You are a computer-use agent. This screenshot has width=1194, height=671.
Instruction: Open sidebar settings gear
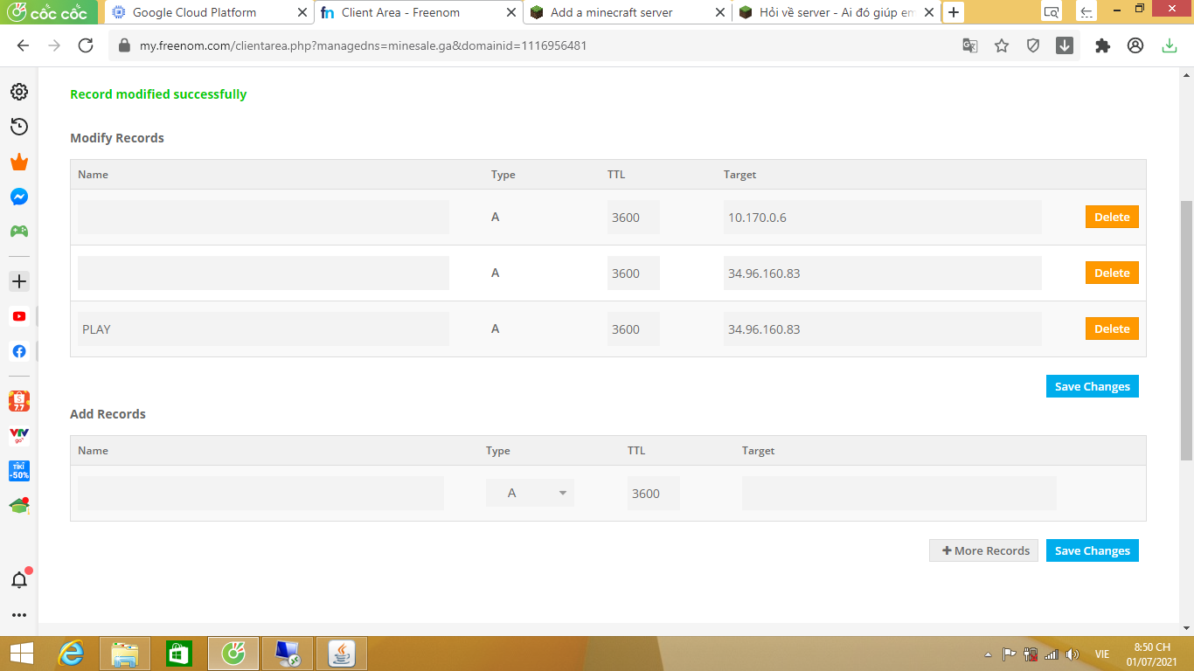[x=19, y=92]
